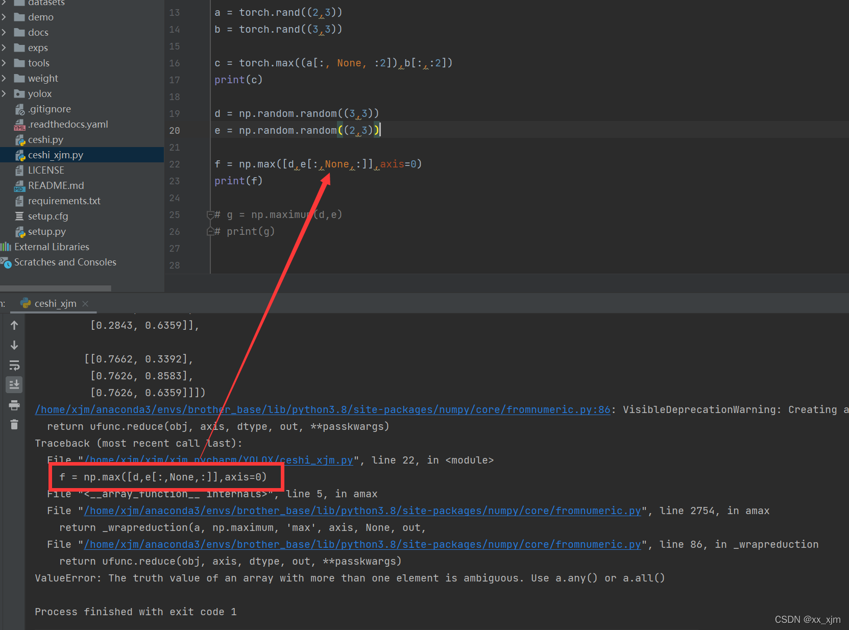Expand the exps folder chevron
Viewport: 849px width, 630px height.
4,48
